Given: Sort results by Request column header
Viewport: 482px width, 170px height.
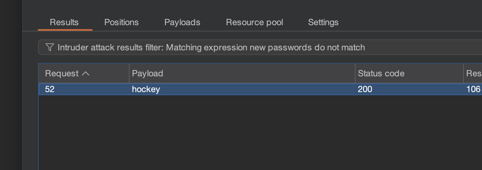Looking at the screenshot, I should 62,73.
